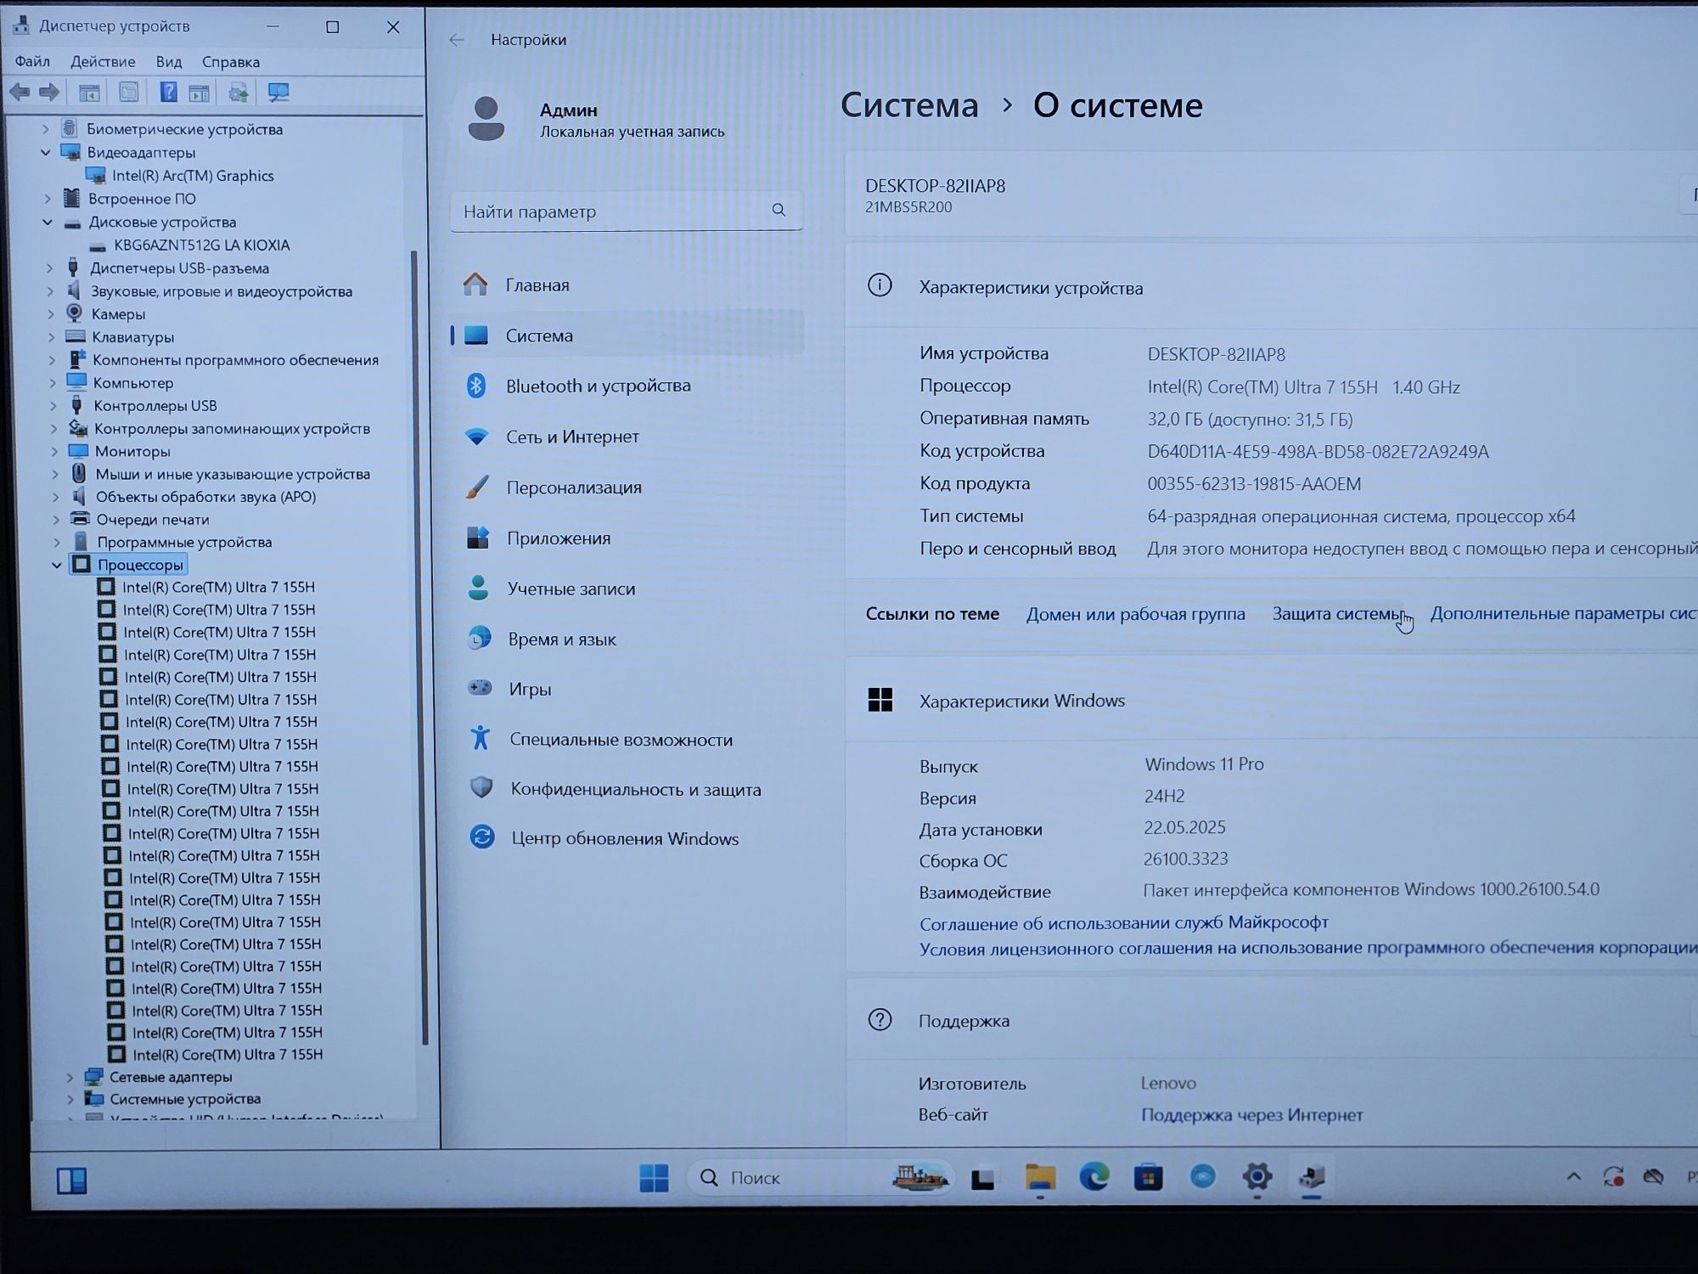
Task: Click the Forward arrow in Device Manager toolbar
Action: point(49,92)
